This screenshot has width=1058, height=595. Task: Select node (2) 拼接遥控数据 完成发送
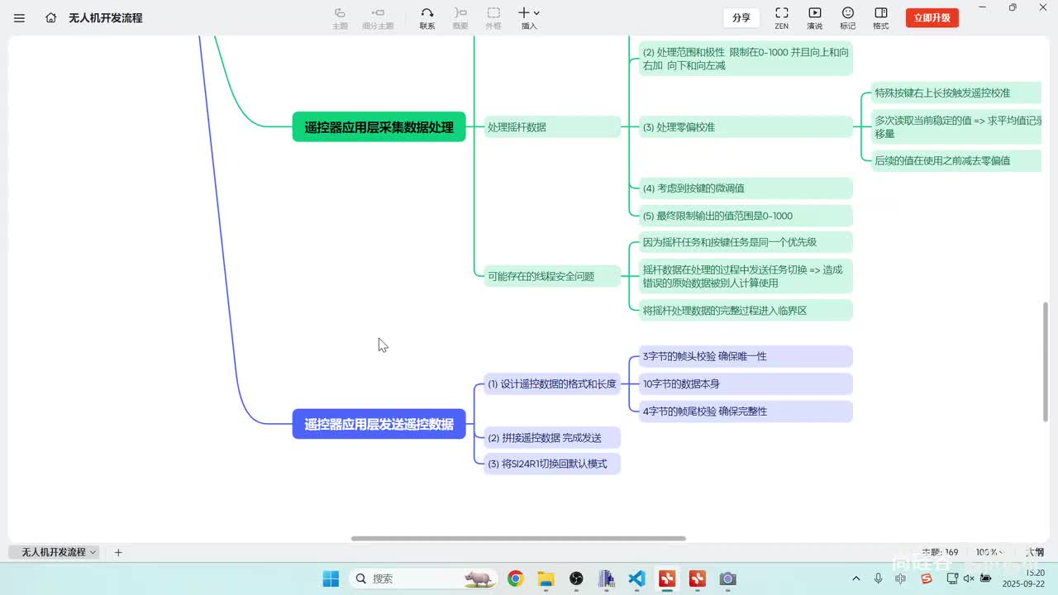click(x=552, y=438)
